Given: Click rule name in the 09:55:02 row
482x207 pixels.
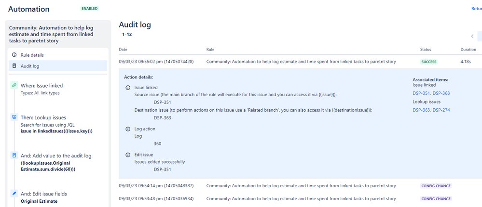Looking at the screenshot, I should tap(301, 62).
